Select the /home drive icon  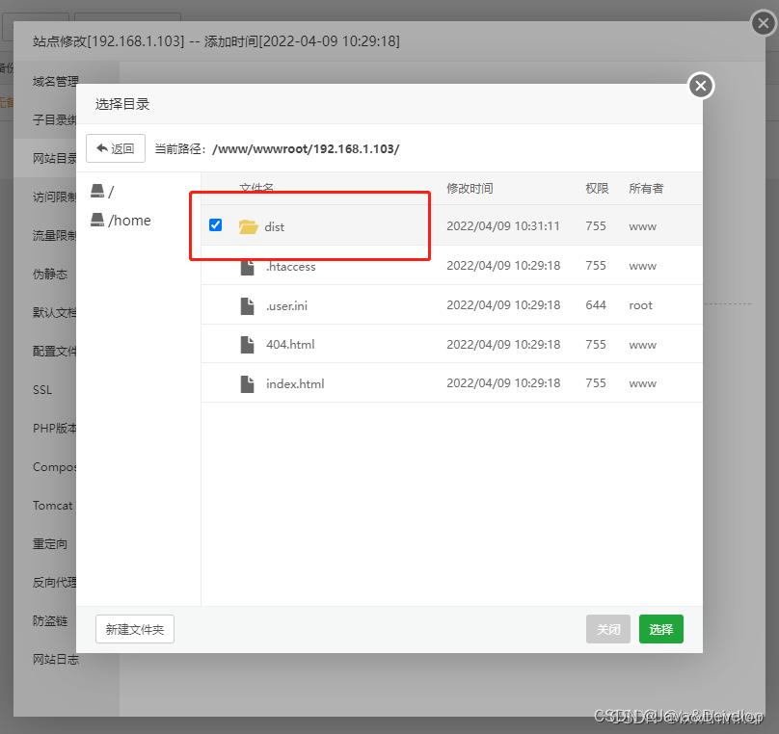coord(97,220)
